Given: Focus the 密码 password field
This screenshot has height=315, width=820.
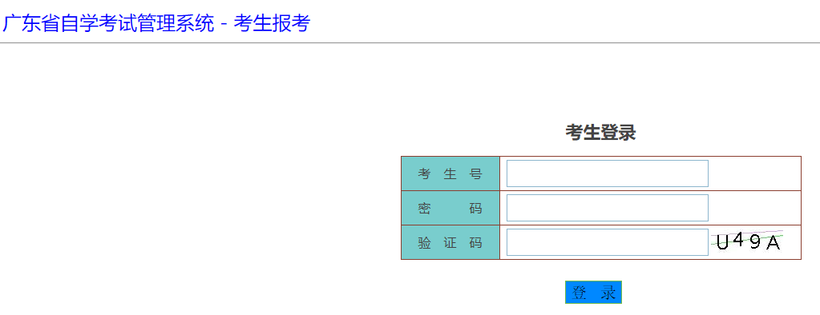Looking at the screenshot, I should click(607, 208).
